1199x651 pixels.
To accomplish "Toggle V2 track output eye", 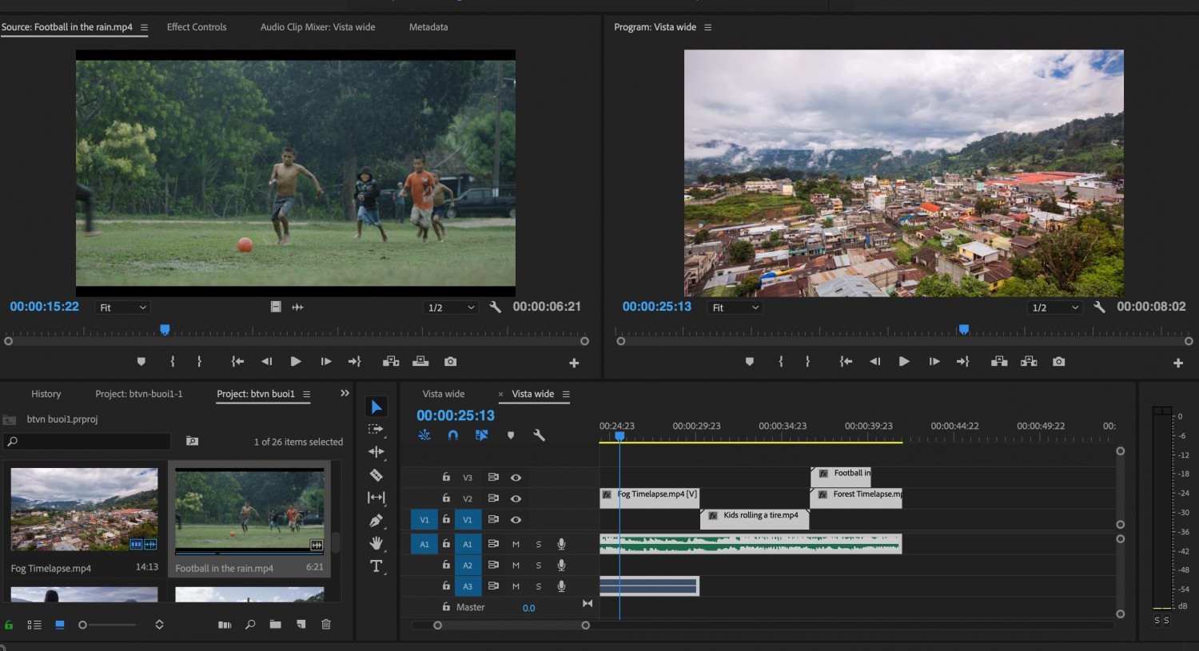I will [516, 498].
